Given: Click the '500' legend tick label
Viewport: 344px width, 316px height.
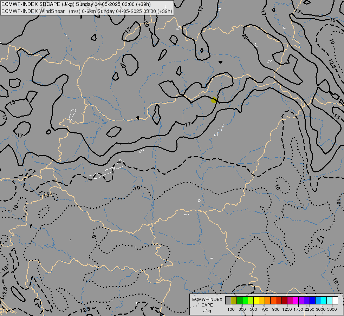Looking at the screenshot, I should (x=253, y=309).
